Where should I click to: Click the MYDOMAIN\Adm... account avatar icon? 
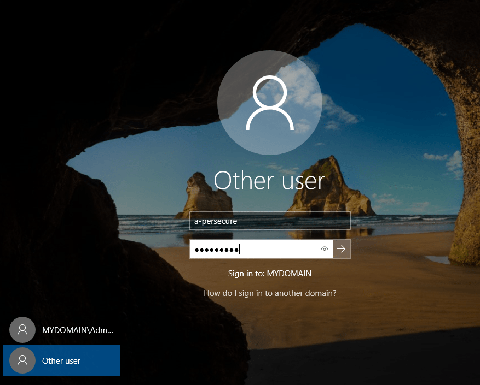[x=22, y=330]
